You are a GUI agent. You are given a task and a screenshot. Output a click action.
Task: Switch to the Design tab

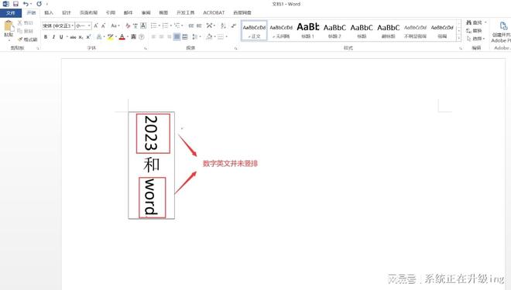tap(67, 12)
